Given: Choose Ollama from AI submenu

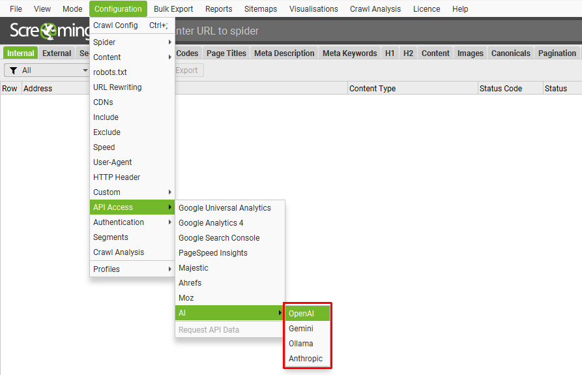Looking at the screenshot, I should click(x=308, y=344).
